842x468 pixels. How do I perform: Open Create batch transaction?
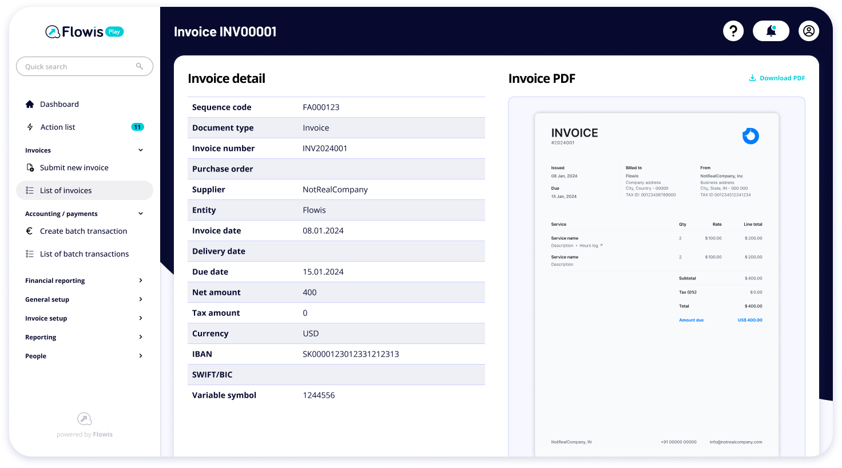coord(84,231)
